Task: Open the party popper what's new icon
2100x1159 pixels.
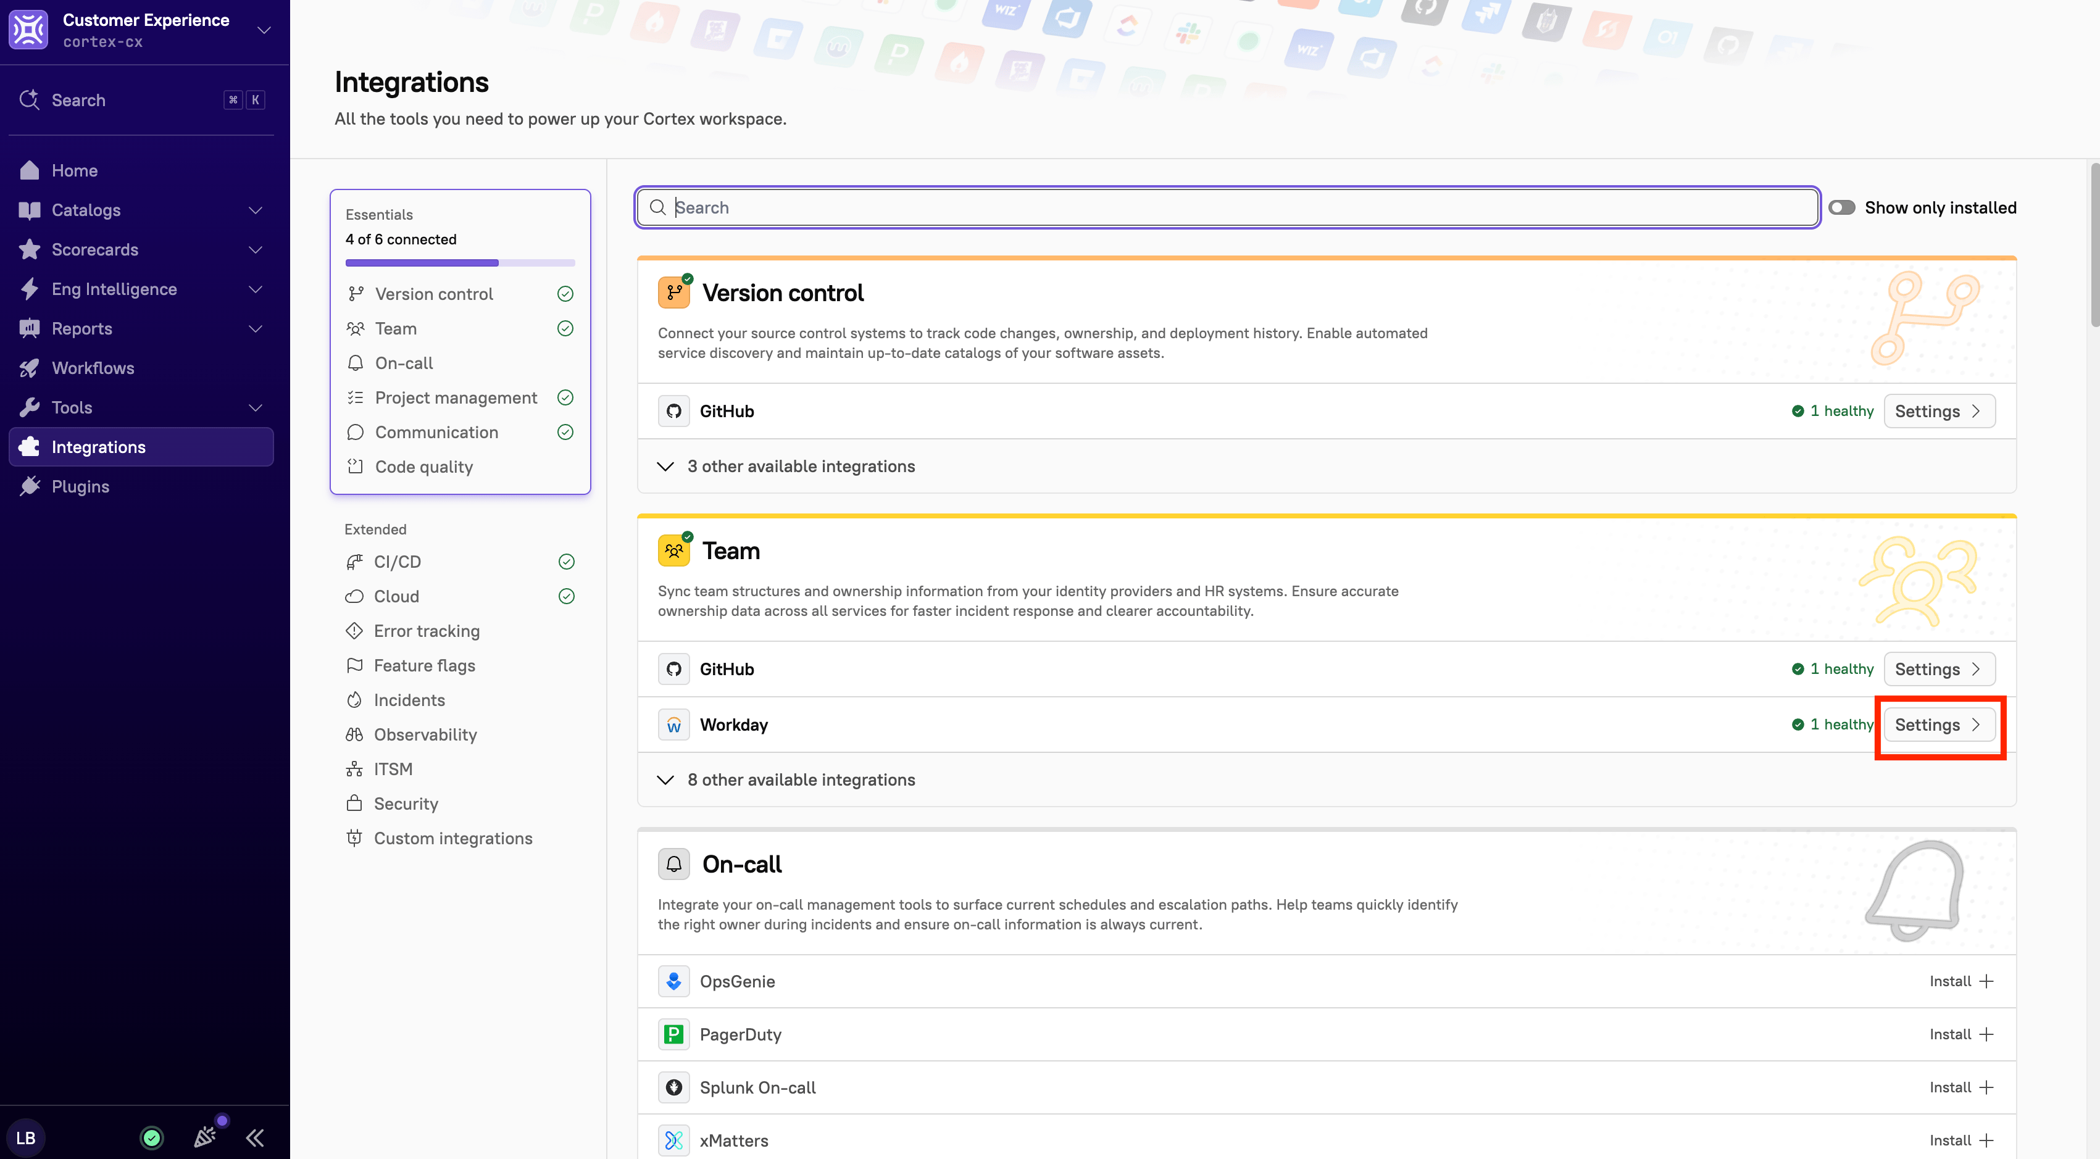Action: (x=204, y=1138)
